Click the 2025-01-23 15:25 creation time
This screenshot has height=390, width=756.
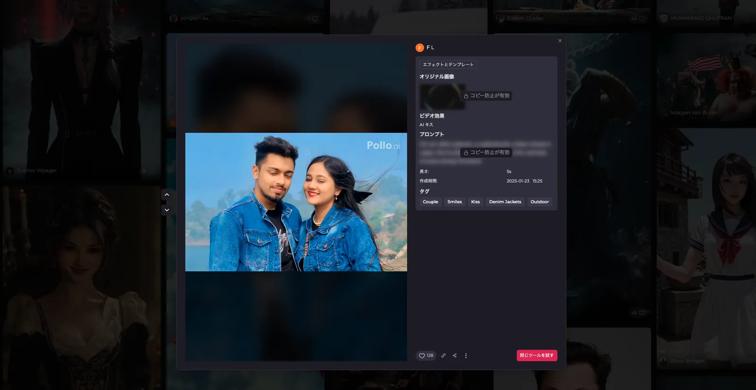click(x=524, y=181)
